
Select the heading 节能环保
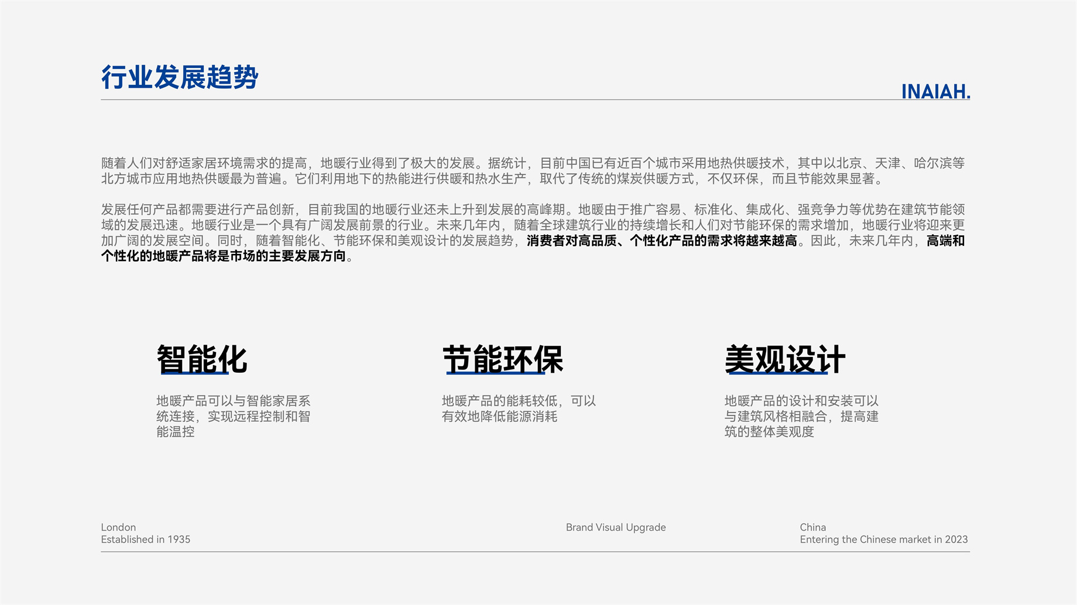[x=503, y=359]
